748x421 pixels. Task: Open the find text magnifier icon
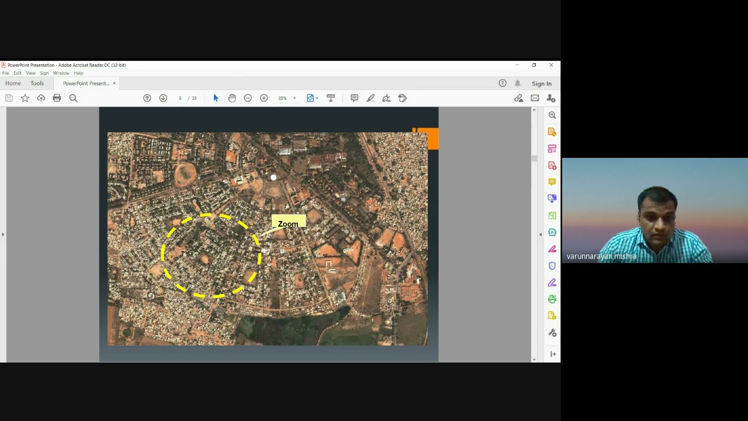(73, 98)
